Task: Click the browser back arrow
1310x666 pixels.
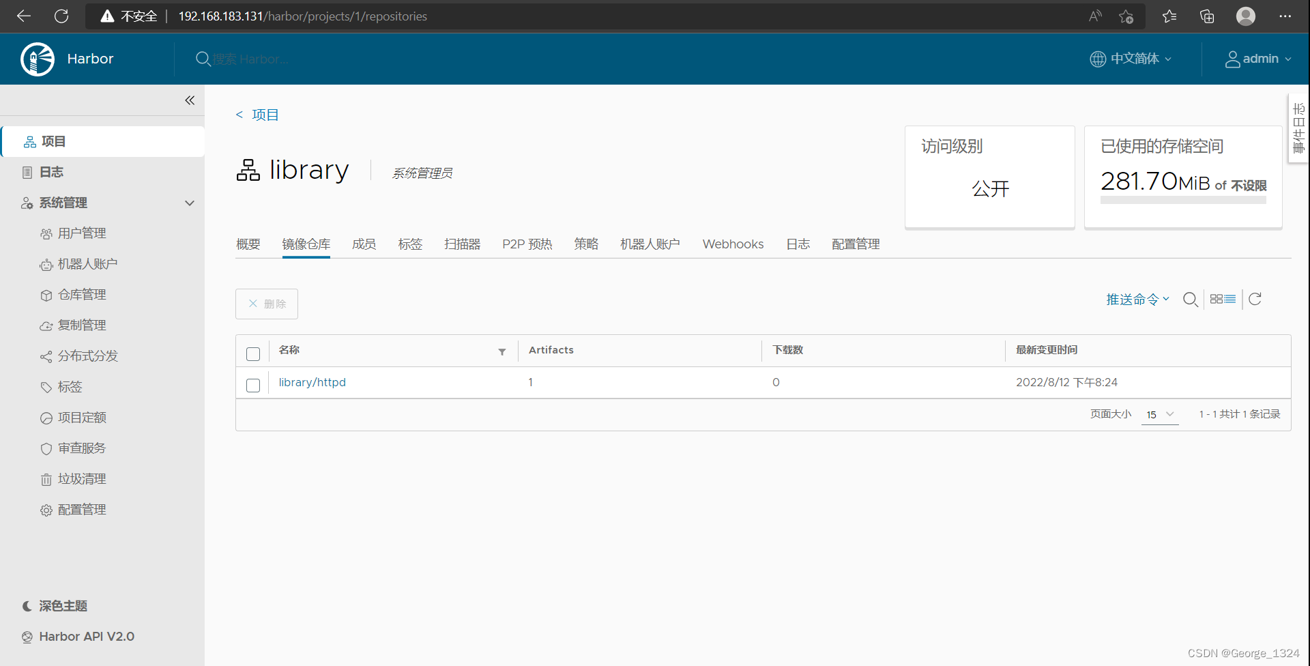Action: click(24, 16)
